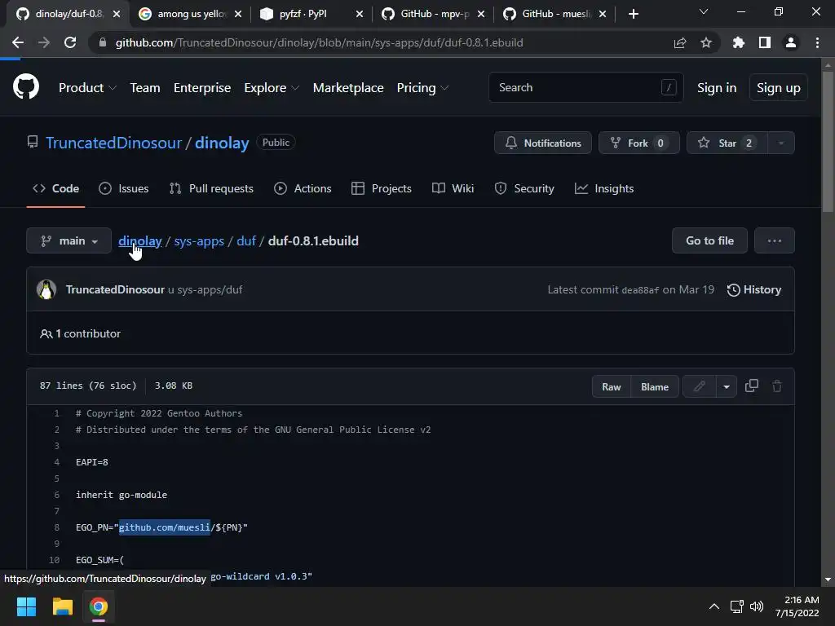Close the pyfzf PyPI tab
The width and height of the screenshot is (835, 626).
pyautogui.click(x=360, y=14)
